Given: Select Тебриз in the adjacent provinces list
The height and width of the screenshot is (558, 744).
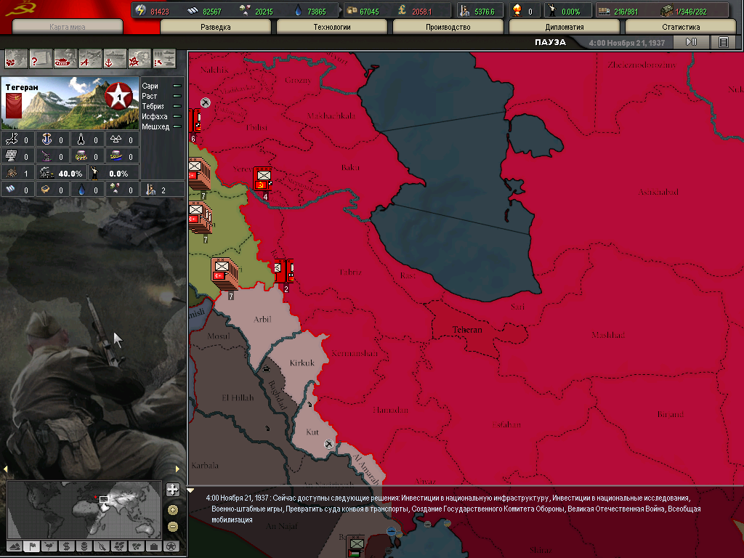Looking at the screenshot, I should [x=162, y=106].
